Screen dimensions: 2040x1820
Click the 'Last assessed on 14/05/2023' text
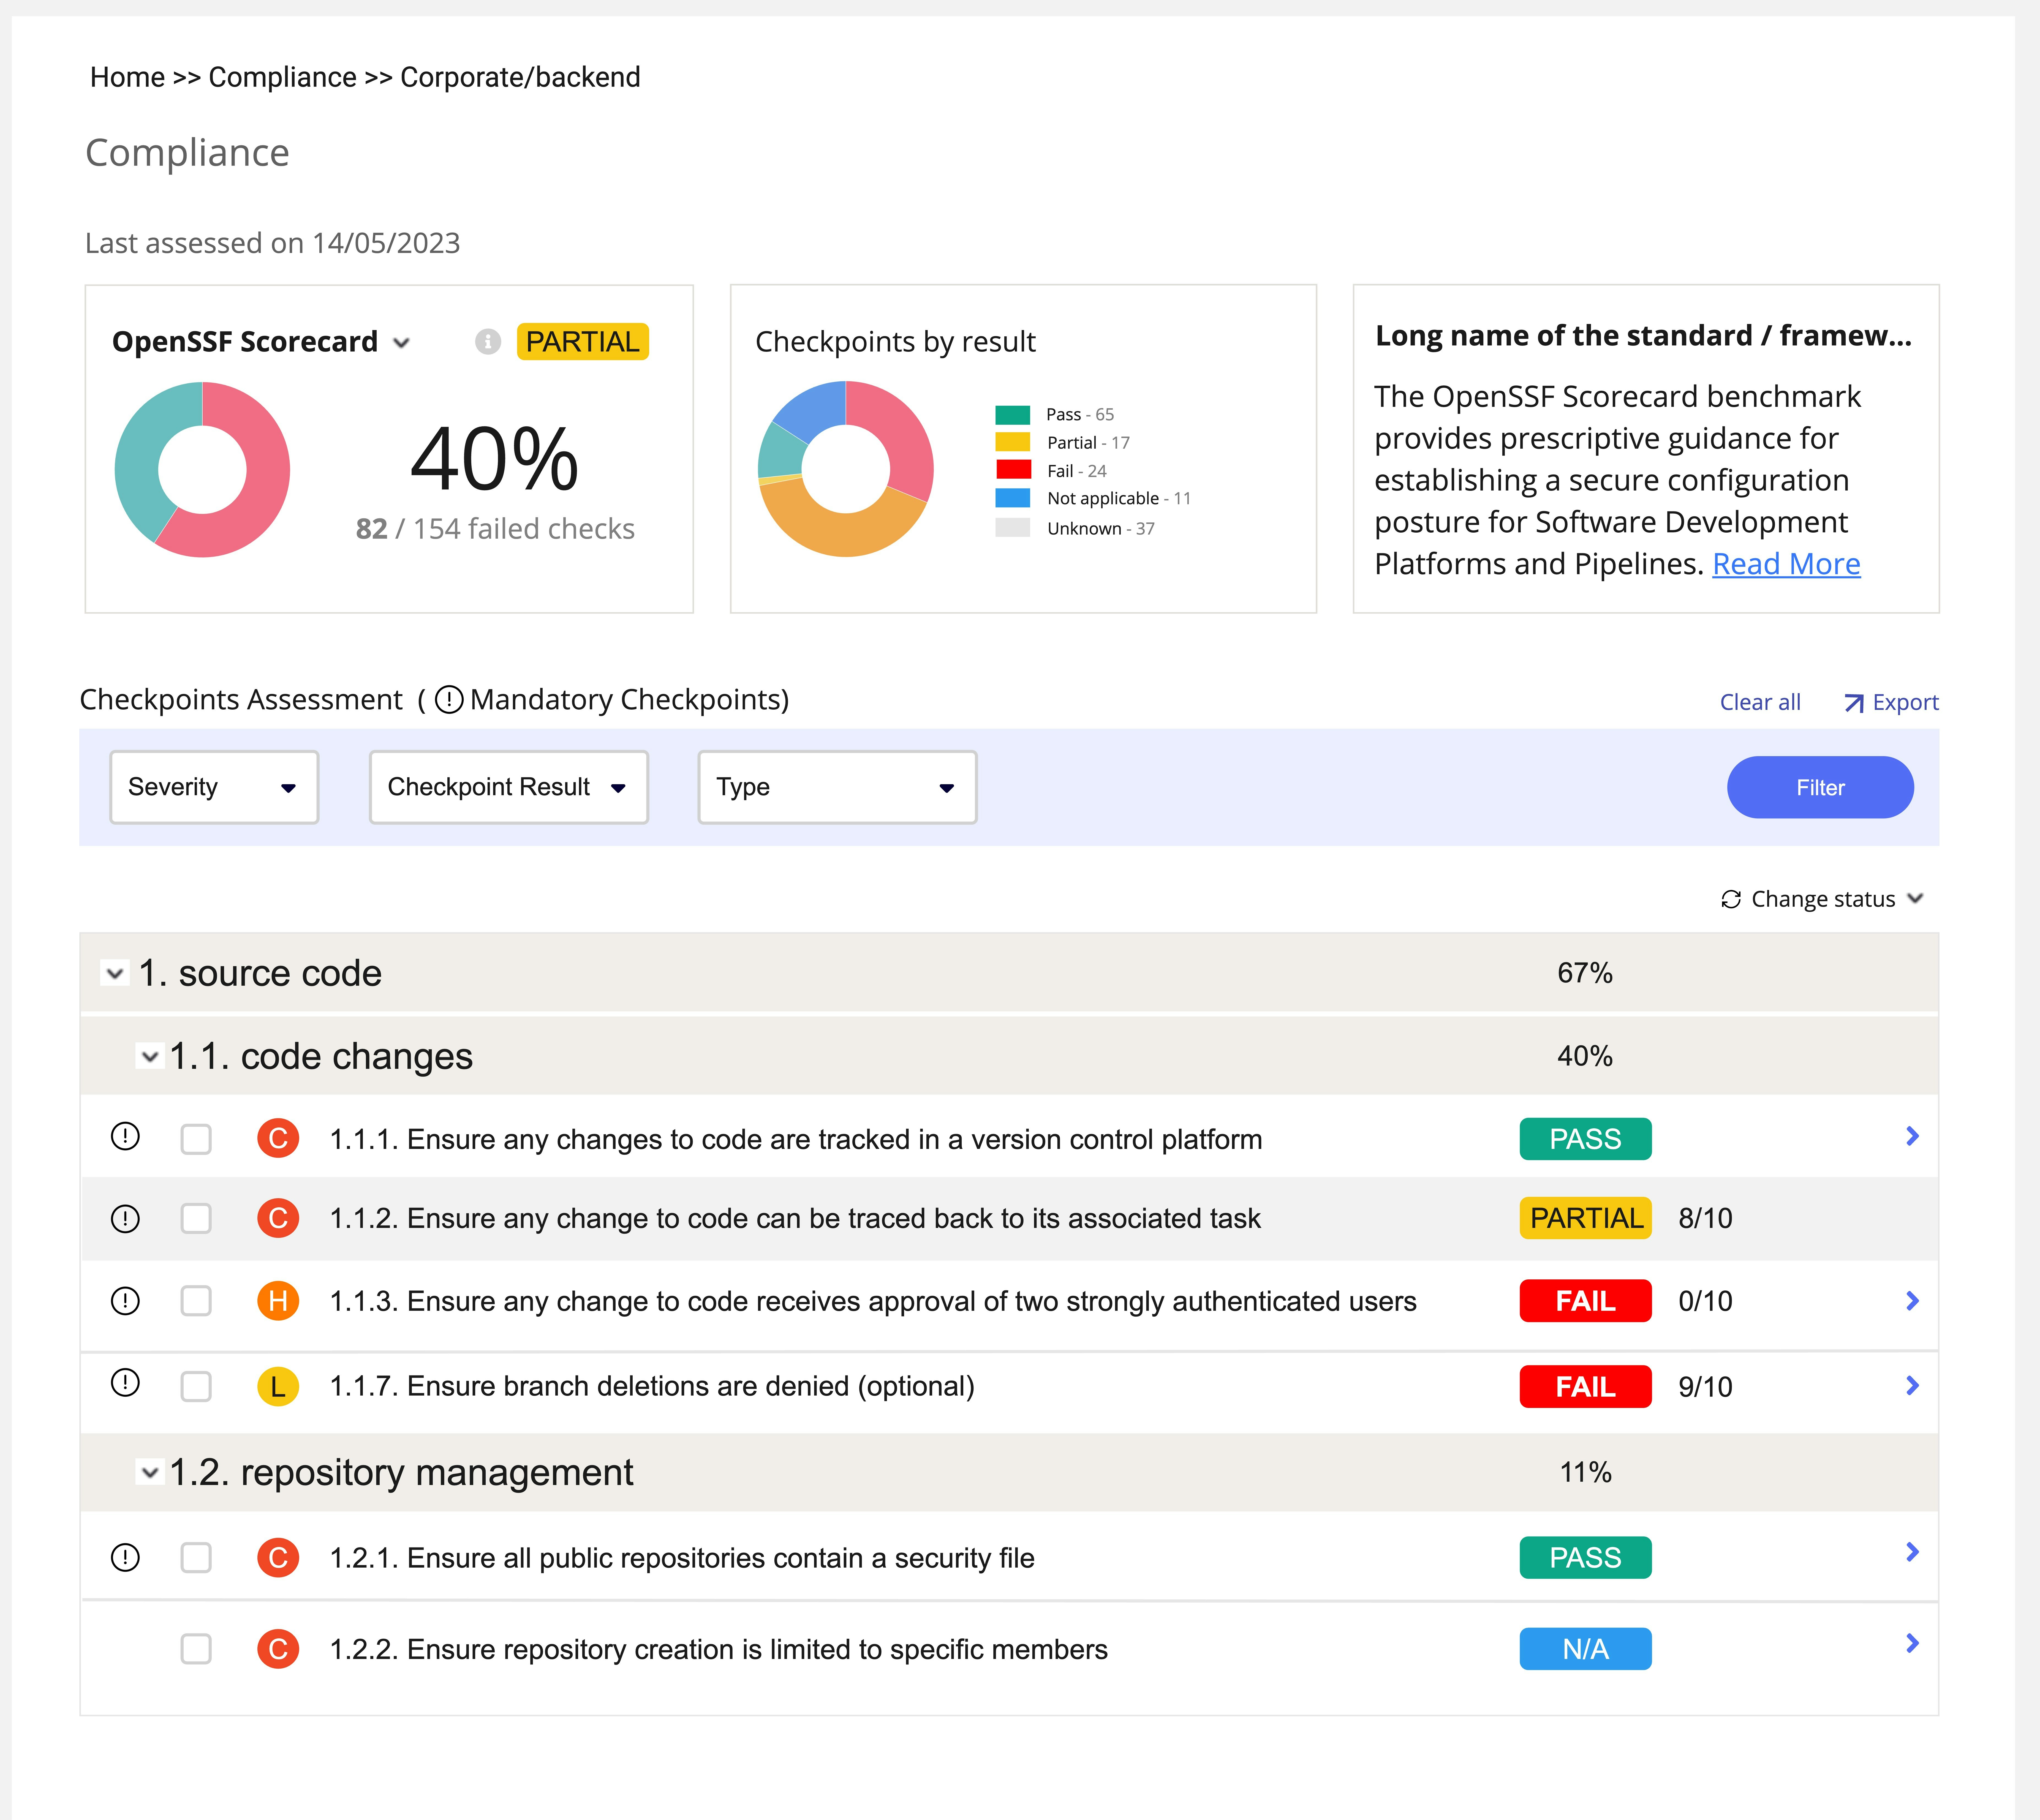tap(272, 243)
